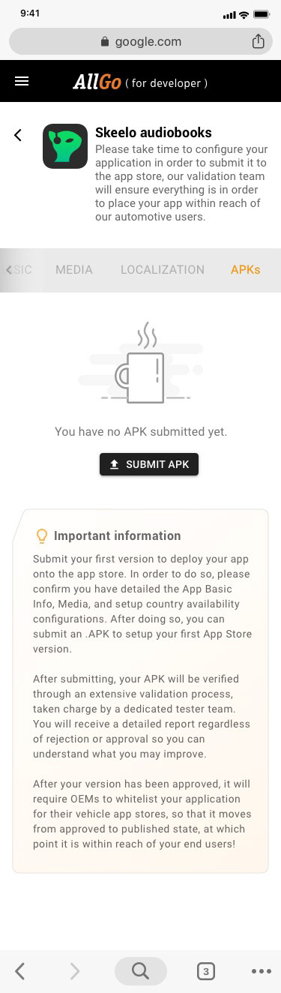Tap the share icon in address bar
This screenshot has height=993, width=281.
pyautogui.click(x=258, y=41)
